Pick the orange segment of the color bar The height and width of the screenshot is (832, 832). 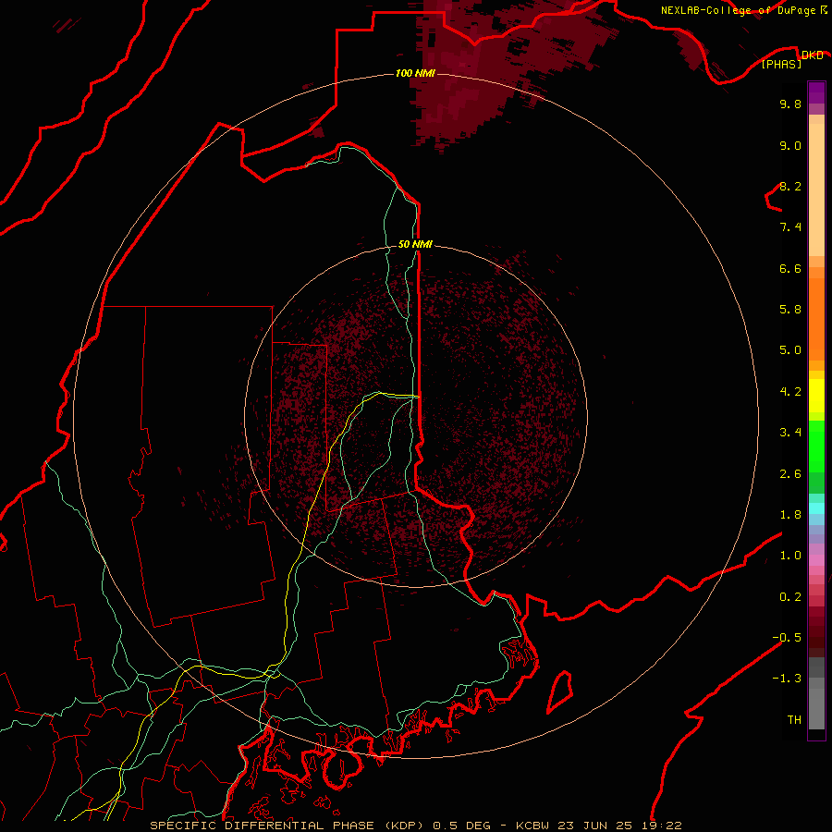(816, 319)
